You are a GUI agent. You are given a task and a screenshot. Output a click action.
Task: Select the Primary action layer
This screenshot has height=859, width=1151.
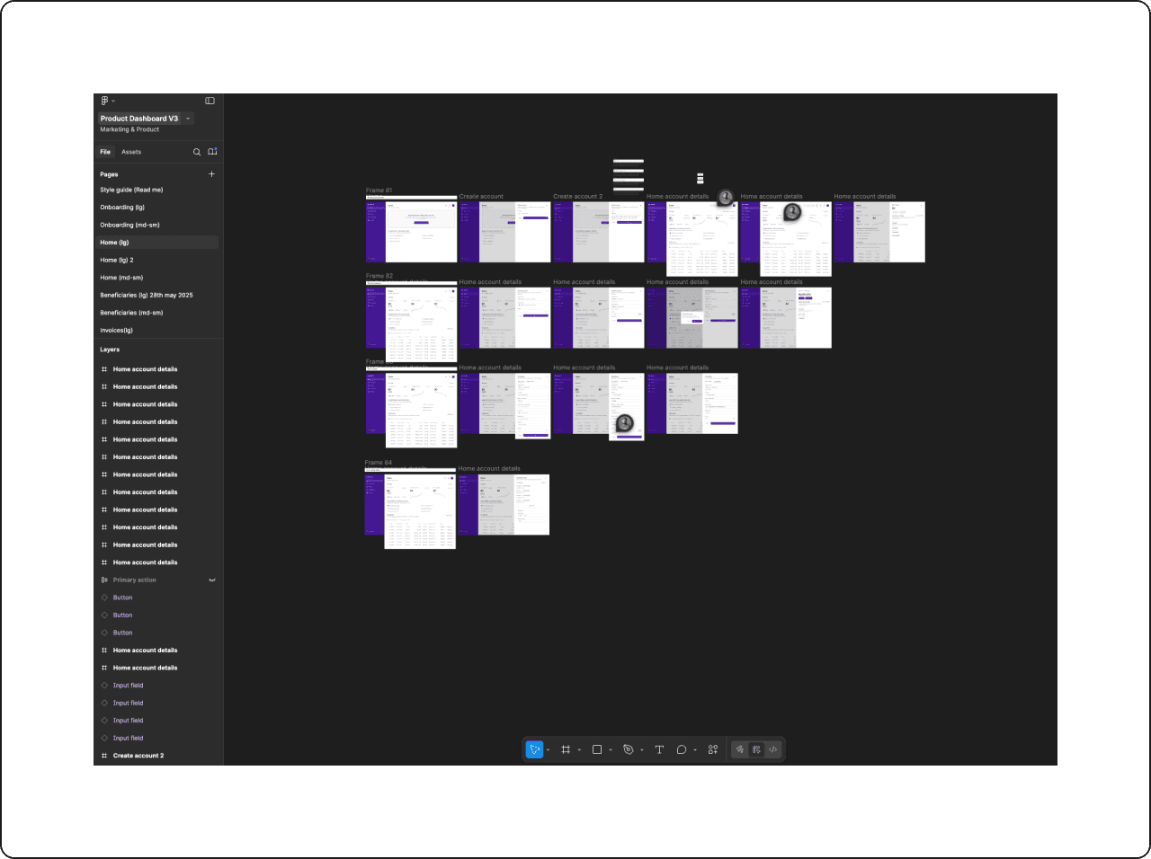tap(157, 580)
